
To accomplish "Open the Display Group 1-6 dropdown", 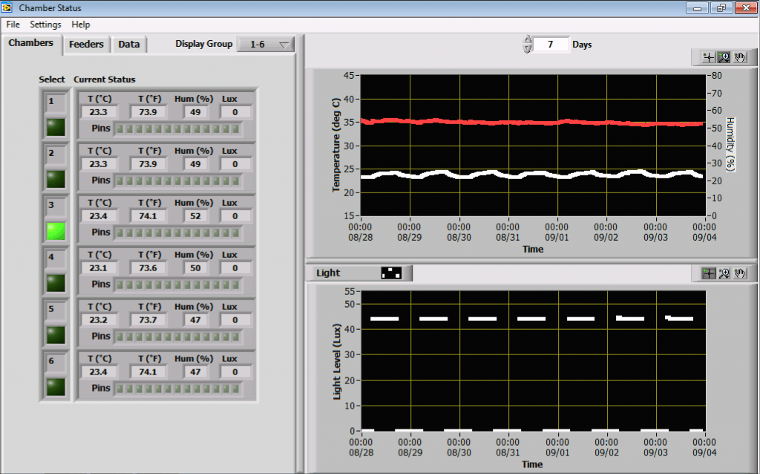I will (265, 45).
